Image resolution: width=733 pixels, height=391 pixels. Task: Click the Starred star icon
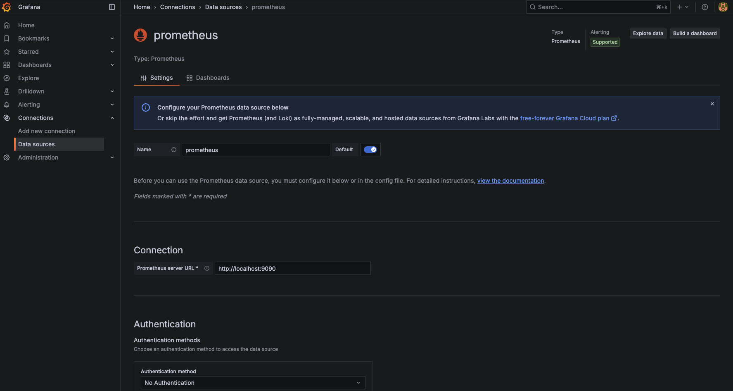[x=7, y=52]
